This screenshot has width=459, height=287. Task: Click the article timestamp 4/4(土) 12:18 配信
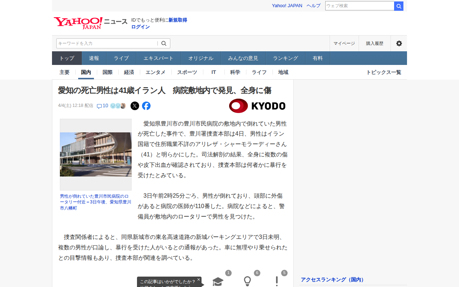pyautogui.click(x=76, y=105)
